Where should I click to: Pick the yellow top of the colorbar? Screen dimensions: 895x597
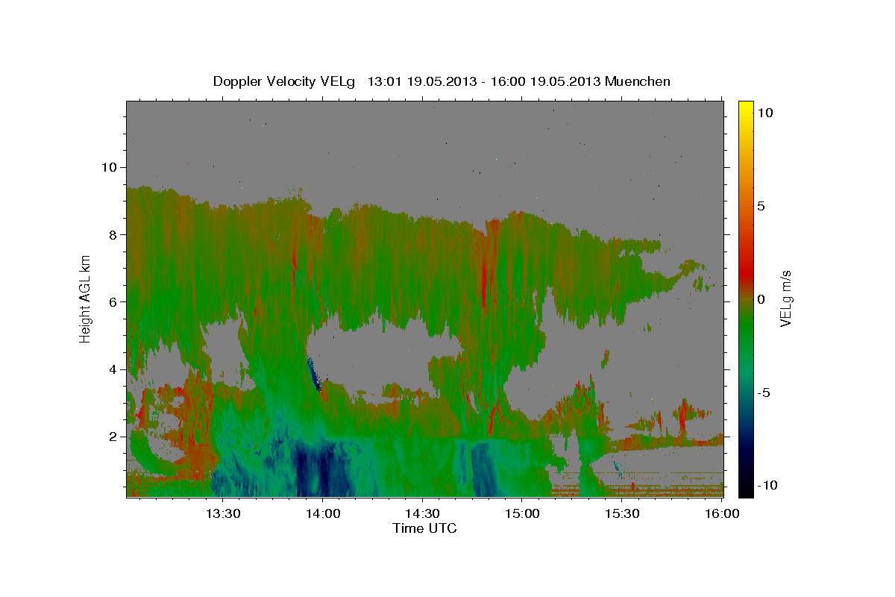click(x=746, y=106)
